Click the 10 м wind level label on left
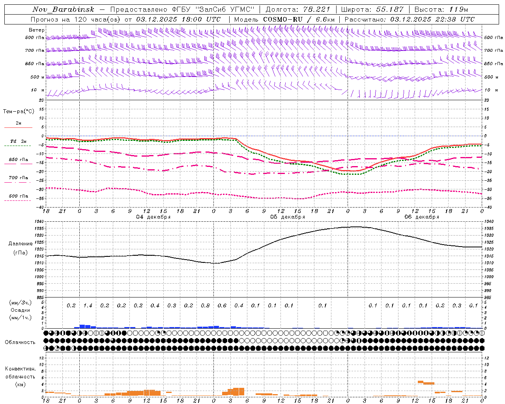This screenshot has width=505, height=404. [38, 90]
